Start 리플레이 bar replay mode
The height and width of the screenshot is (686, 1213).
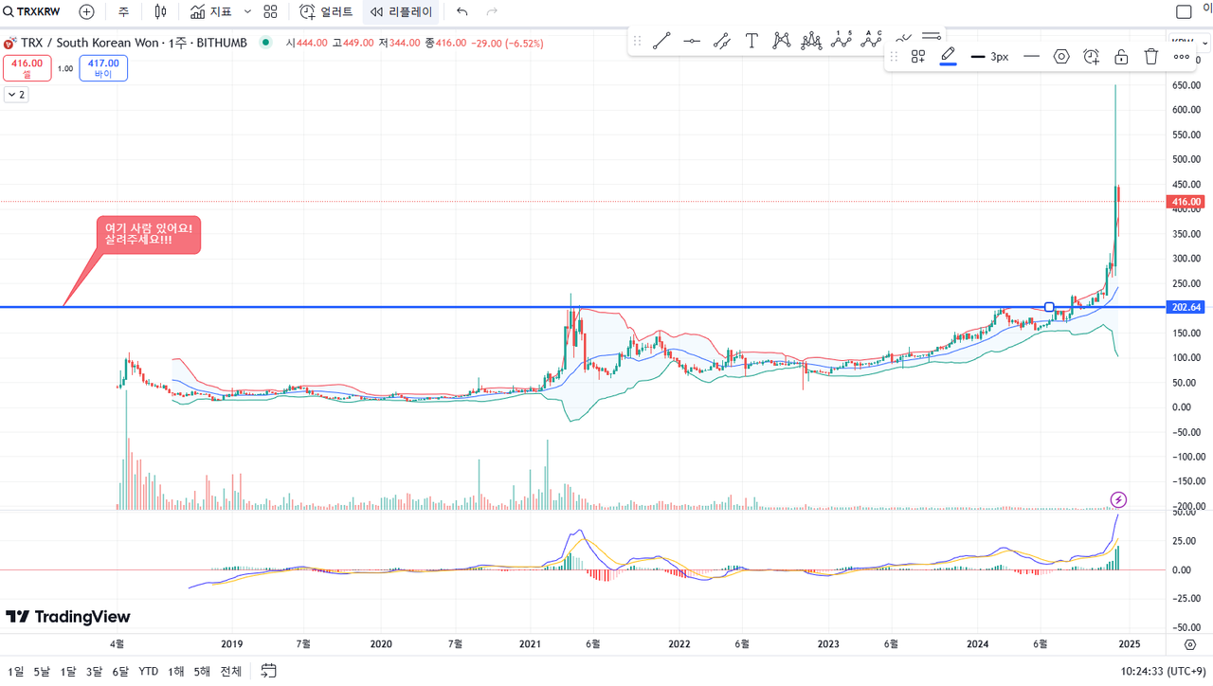click(x=401, y=12)
